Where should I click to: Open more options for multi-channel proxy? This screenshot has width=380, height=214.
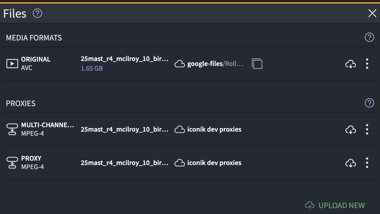click(x=367, y=129)
